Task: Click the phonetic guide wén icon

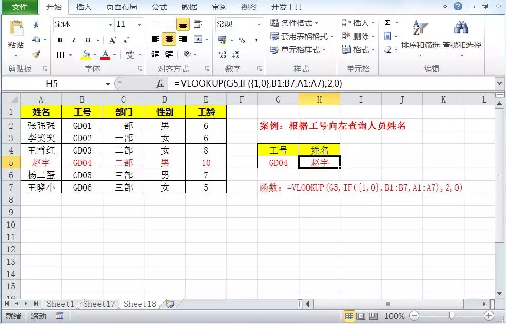Action: tap(130, 55)
